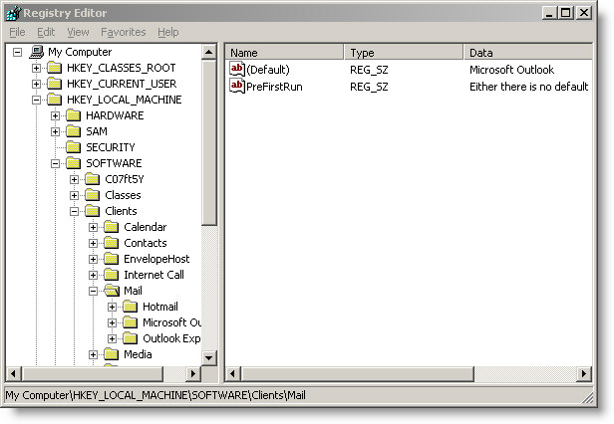Open the View menu
Viewport: 614px width, 424px height.
[78, 32]
